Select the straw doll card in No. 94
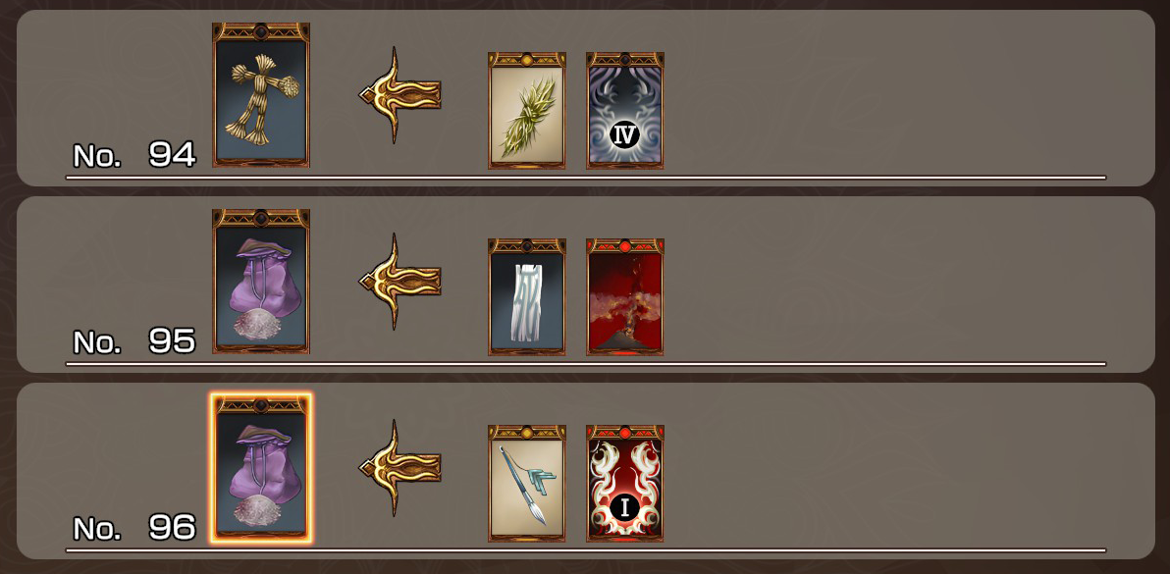 pos(261,94)
